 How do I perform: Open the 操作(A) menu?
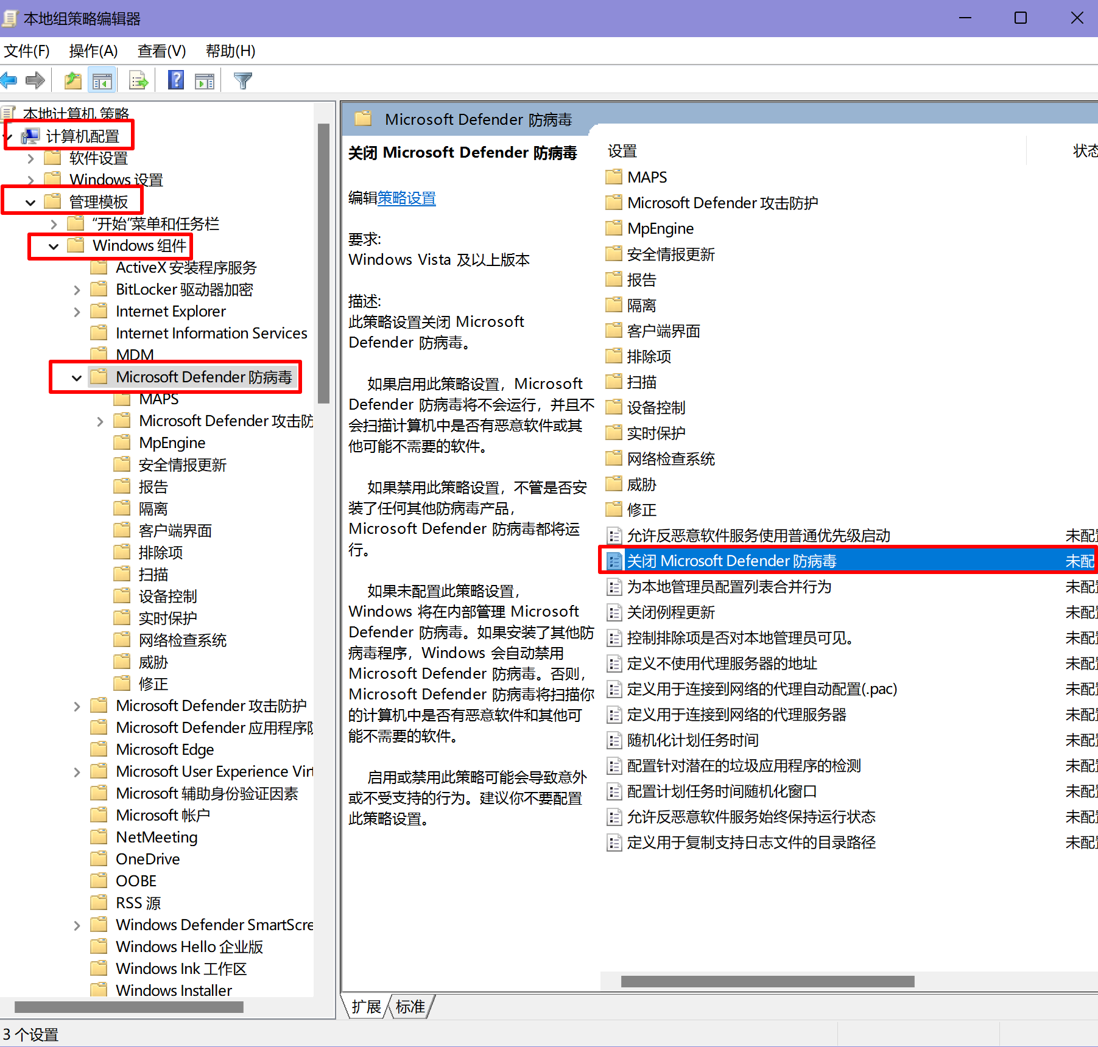[x=93, y=51]
